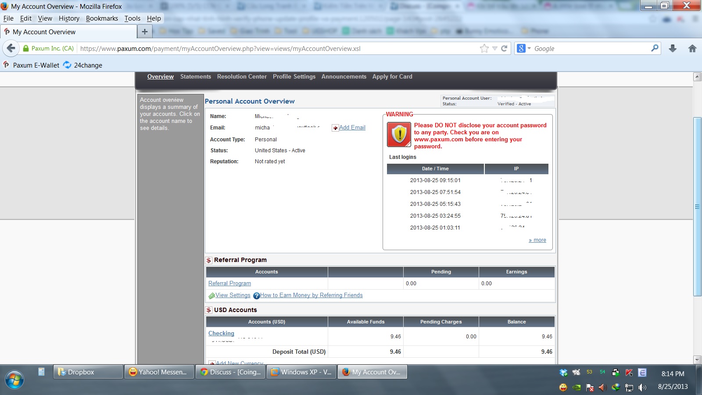Reload the page with the refresh icon
Image resolution: width=702 pixels, height=395 pixels.
(504, 48)
